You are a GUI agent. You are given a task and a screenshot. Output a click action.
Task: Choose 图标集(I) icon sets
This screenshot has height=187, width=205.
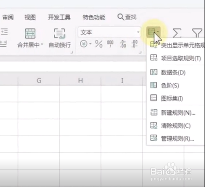coord(176,98)
